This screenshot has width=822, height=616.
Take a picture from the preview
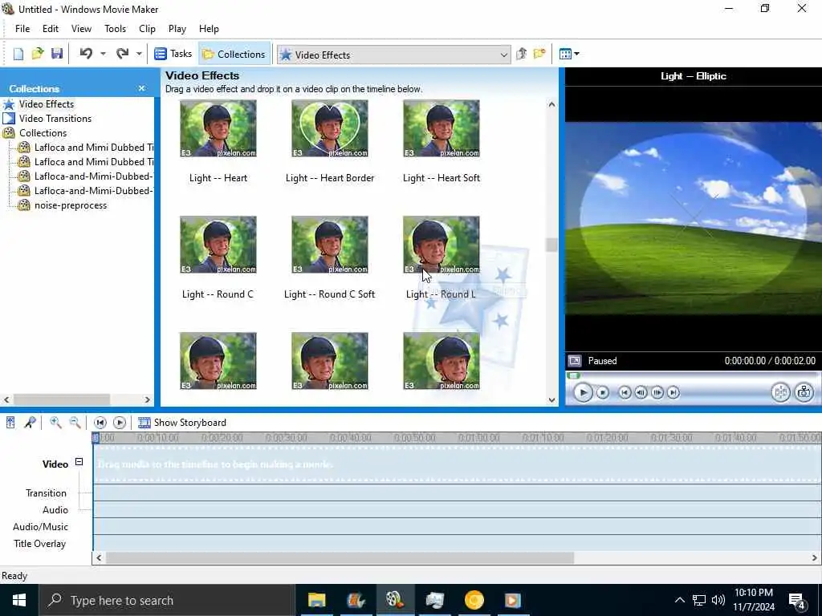tap(804, 392)
